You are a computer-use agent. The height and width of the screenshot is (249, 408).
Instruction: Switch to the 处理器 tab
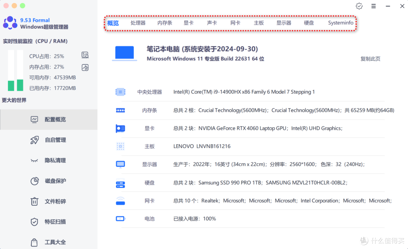138,23
